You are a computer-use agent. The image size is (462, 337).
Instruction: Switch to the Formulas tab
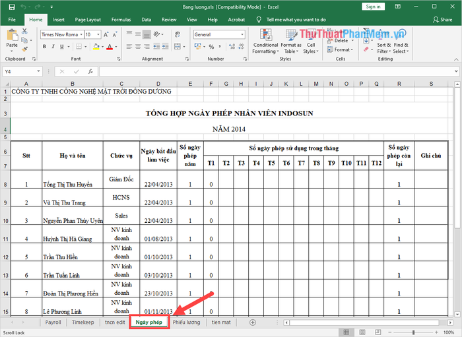[121, 20]
